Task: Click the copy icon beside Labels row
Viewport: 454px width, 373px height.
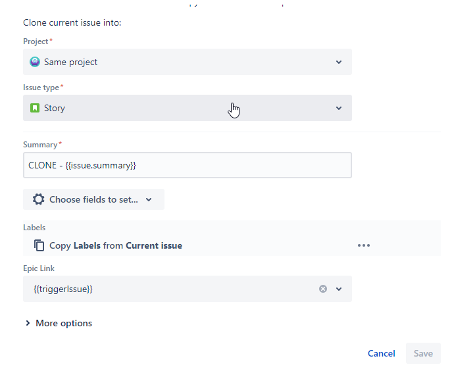Action: (39, 245)
